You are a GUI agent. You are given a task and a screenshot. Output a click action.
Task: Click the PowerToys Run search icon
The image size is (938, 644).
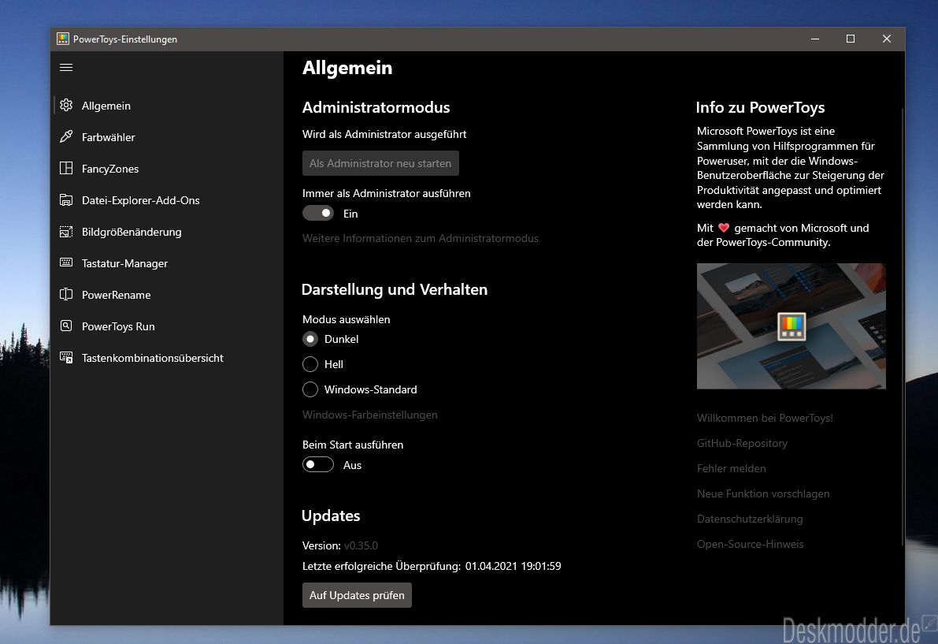click(x=66, y=326)
